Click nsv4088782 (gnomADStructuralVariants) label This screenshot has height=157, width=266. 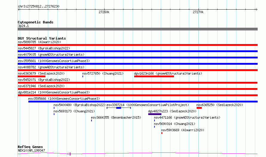(x=51, y=67)
